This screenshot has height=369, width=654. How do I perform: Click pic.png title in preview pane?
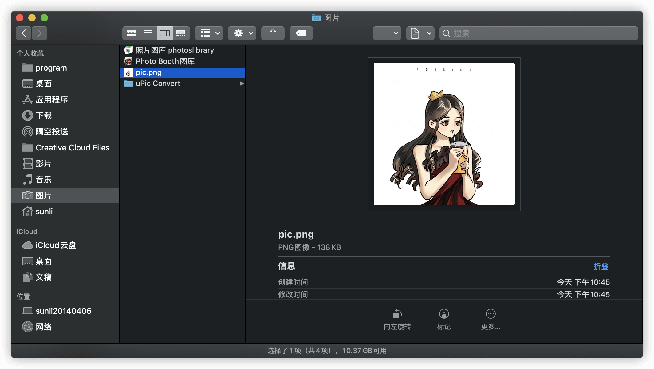click(296, 235)
